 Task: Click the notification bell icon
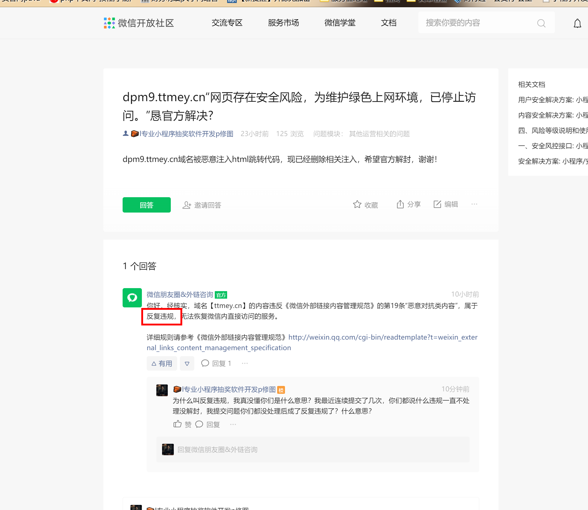[x=577, y=23]
